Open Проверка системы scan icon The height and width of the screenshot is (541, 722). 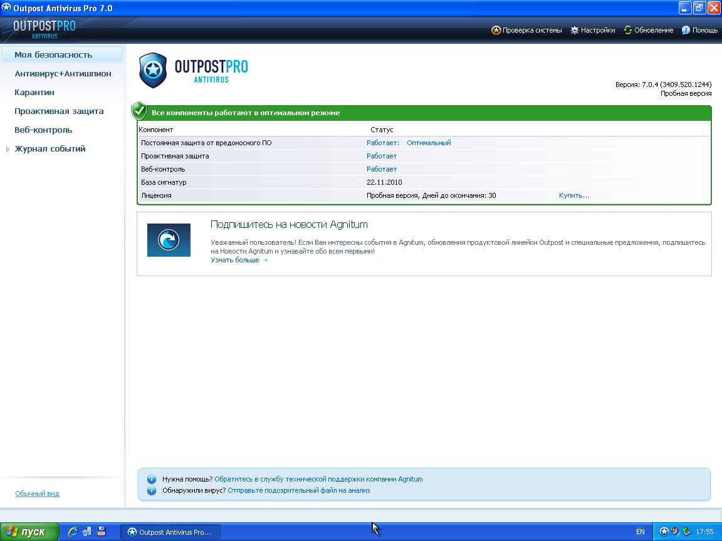pyautogui.click(x=496, y=30)
